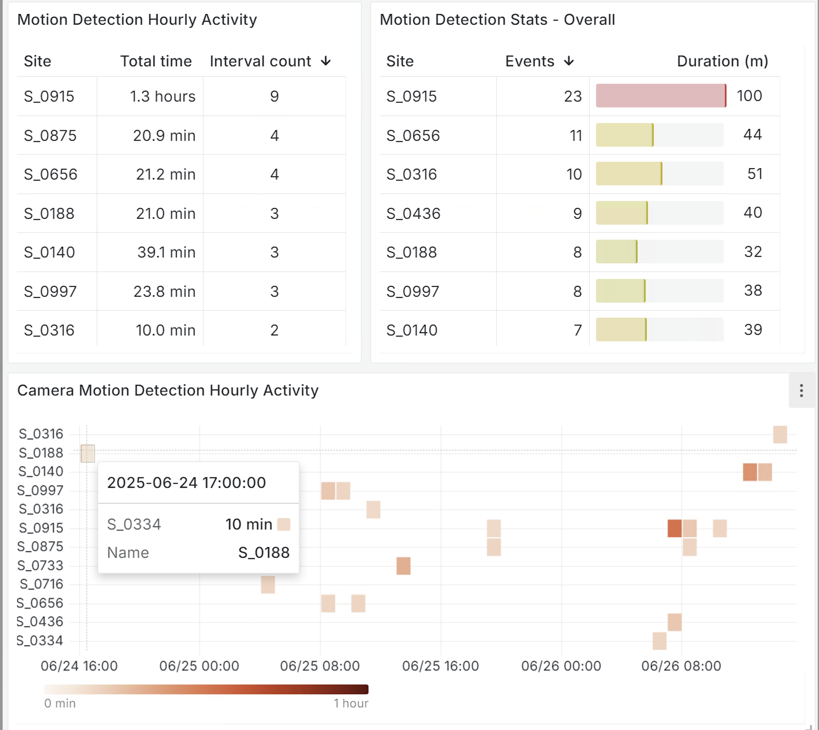Click Duration value 39 for S_0140
This screenshot has height=730, width=819.
coord(753,330)
